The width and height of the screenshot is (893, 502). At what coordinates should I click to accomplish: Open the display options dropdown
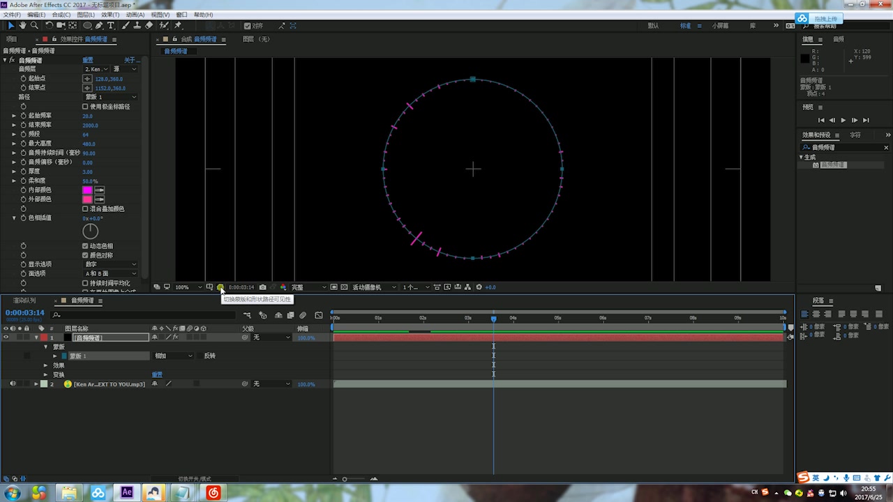pos(111,264)
